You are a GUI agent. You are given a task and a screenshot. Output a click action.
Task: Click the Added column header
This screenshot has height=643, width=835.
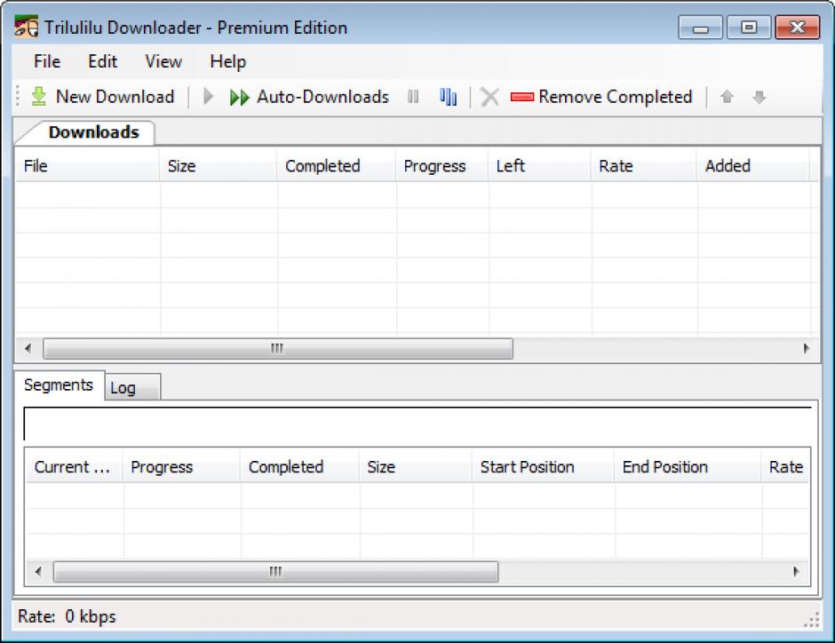(753, 166)
